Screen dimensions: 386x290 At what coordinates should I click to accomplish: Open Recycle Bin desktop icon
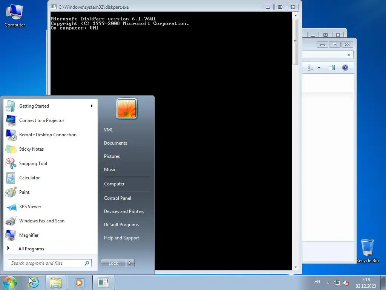[x=368, y=251]
